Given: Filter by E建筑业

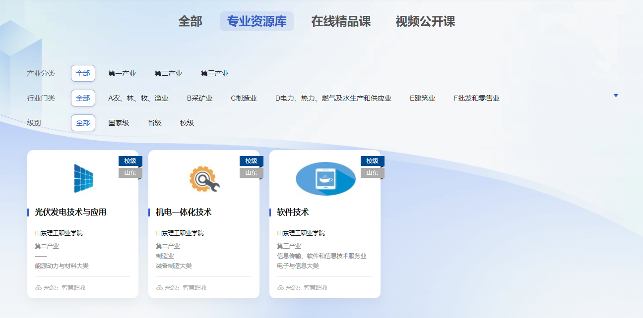Looking at the screenshot, I should (x=423, y=98).
